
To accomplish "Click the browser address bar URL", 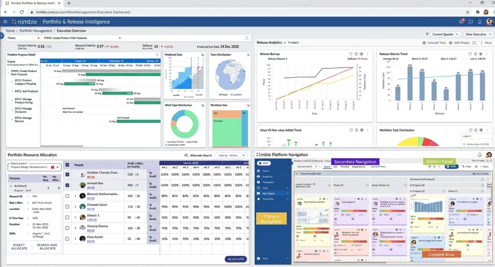I will coord(83,12).
